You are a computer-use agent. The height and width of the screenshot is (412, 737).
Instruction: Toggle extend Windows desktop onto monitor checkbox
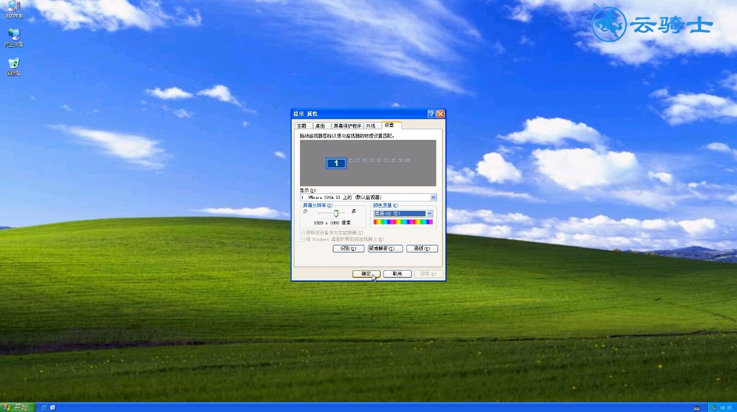tap(302, 239)
